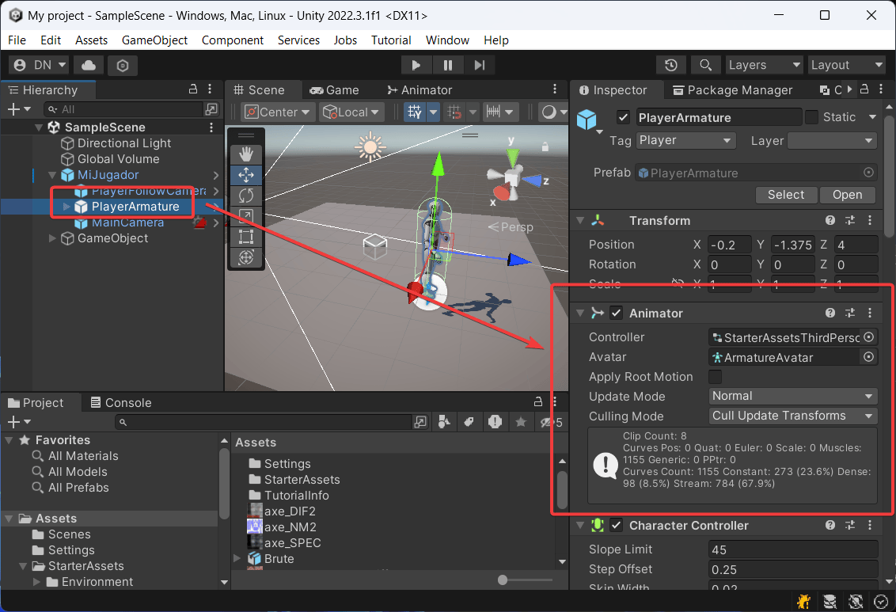Select the Hand view tool

[246, 154]
